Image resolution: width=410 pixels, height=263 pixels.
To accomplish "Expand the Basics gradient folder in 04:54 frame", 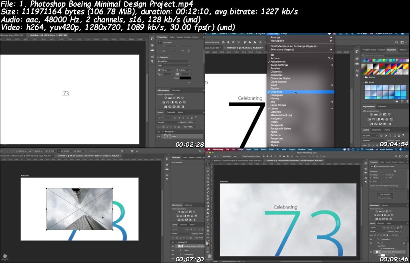I will (x=363, y=77).
